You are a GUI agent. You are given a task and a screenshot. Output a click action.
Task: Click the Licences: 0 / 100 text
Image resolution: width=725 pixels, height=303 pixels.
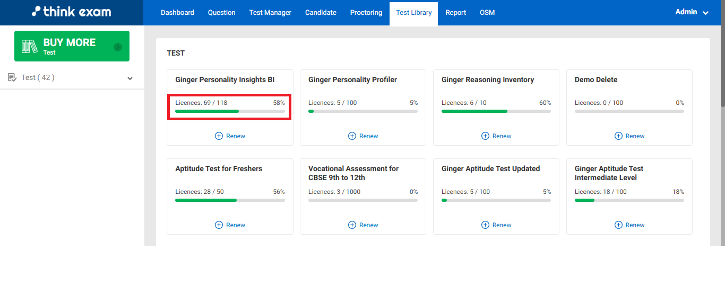pos(599,103)
